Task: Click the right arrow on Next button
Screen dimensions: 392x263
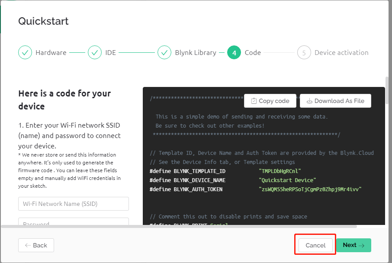Action: pyautogui.click(x=362, y=246)
